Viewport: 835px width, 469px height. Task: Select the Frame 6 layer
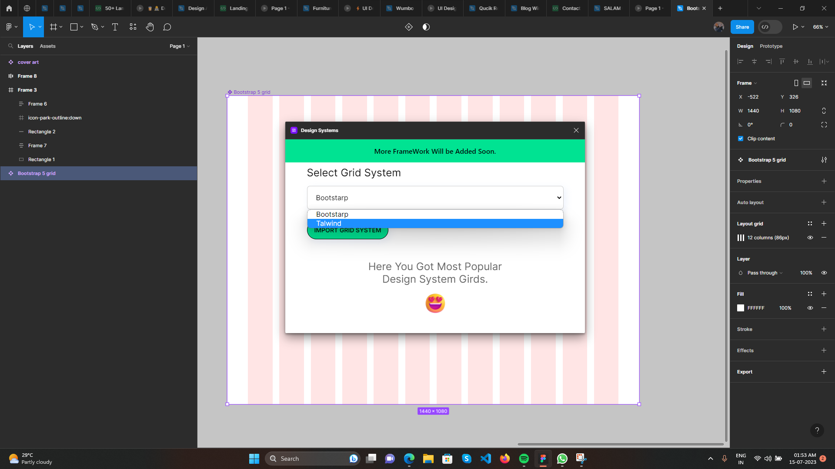pyautogui.click(x=98, y=104)
